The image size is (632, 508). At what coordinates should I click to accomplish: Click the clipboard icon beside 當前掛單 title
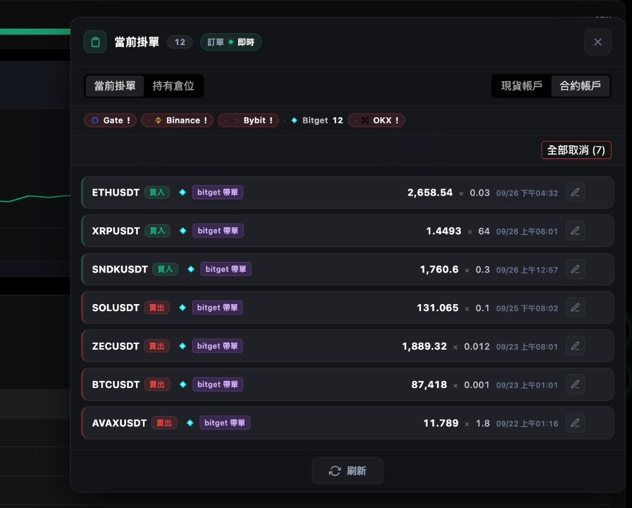tap(95, 42)
